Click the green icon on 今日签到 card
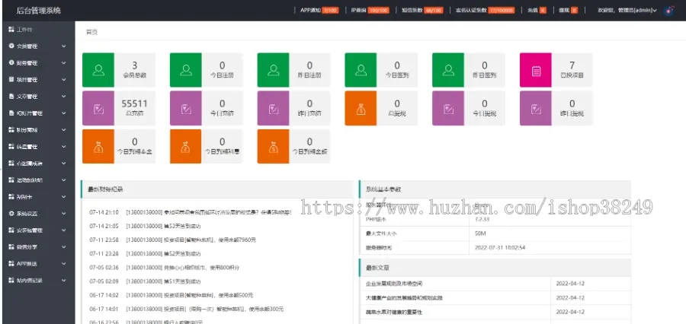Image resolution: width=686 pixels, height=324 pixels. (361, 71)
